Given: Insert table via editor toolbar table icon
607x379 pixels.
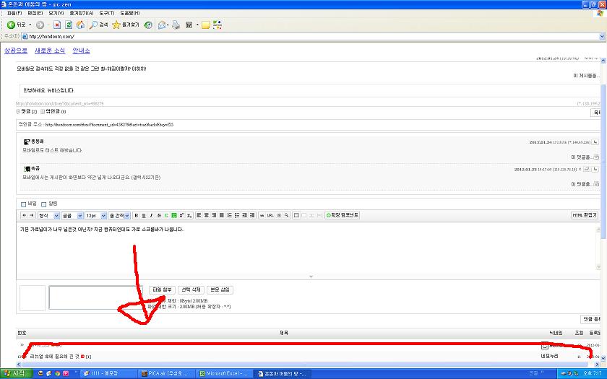Looking at the screenshot, I should 296,215.
